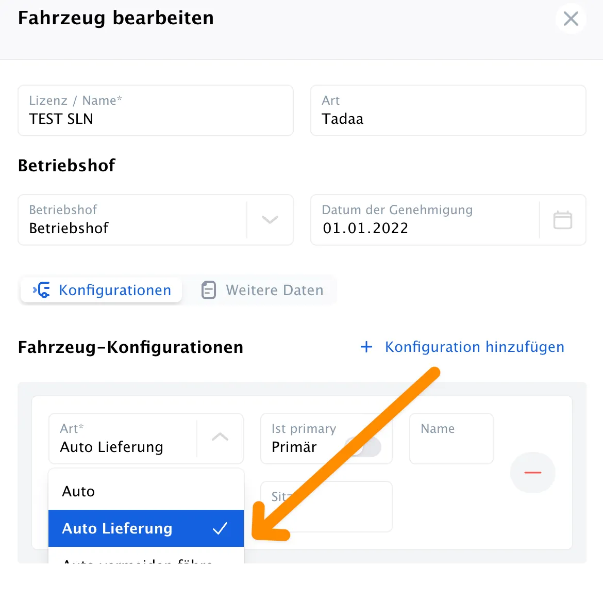Expand the Betriebshof dropdown chevron

click(270, 220)
